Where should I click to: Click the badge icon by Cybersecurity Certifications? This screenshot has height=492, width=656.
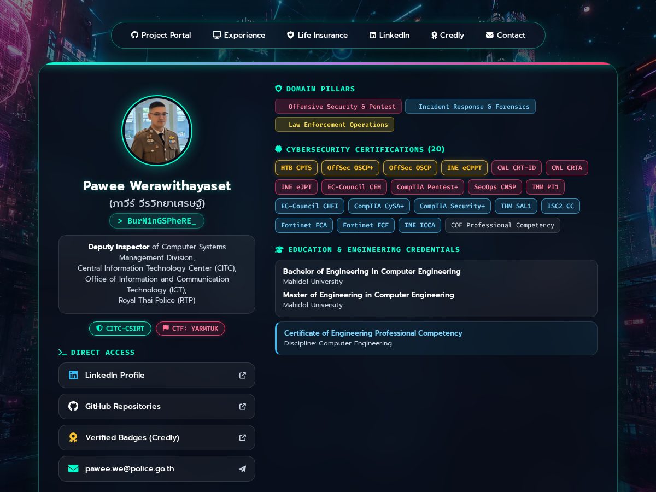coord(279,149)
